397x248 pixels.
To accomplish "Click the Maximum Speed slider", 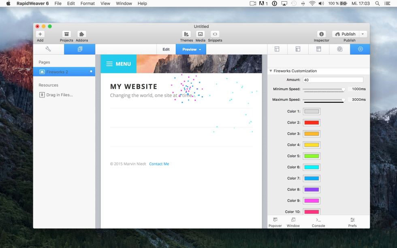I will click(324, 100).
